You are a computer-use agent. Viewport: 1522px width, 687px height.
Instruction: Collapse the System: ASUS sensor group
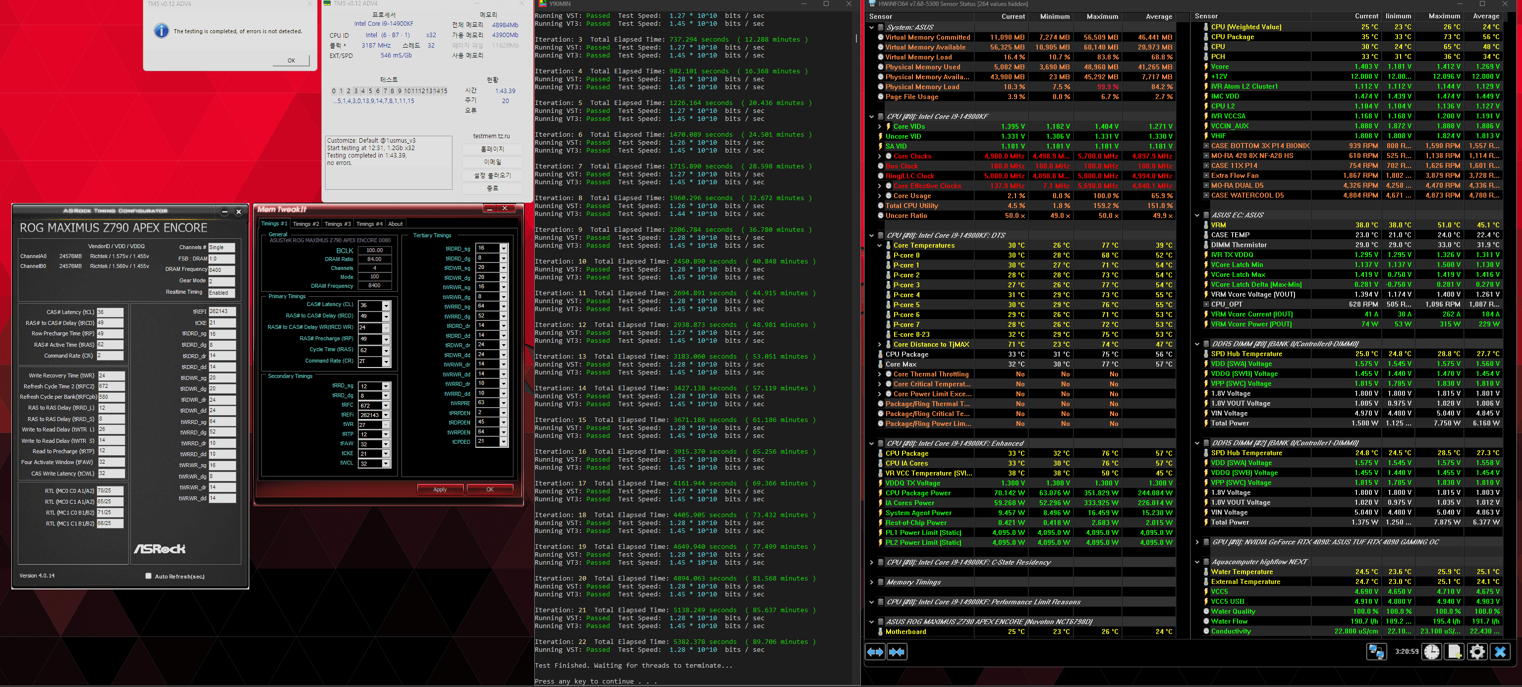tap(871, 27)
